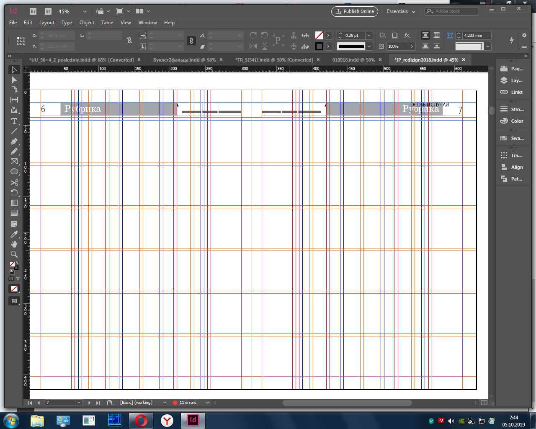Open Adobe Stock via St icon
This screenshot has width=536, height=429.
[48, 11]
